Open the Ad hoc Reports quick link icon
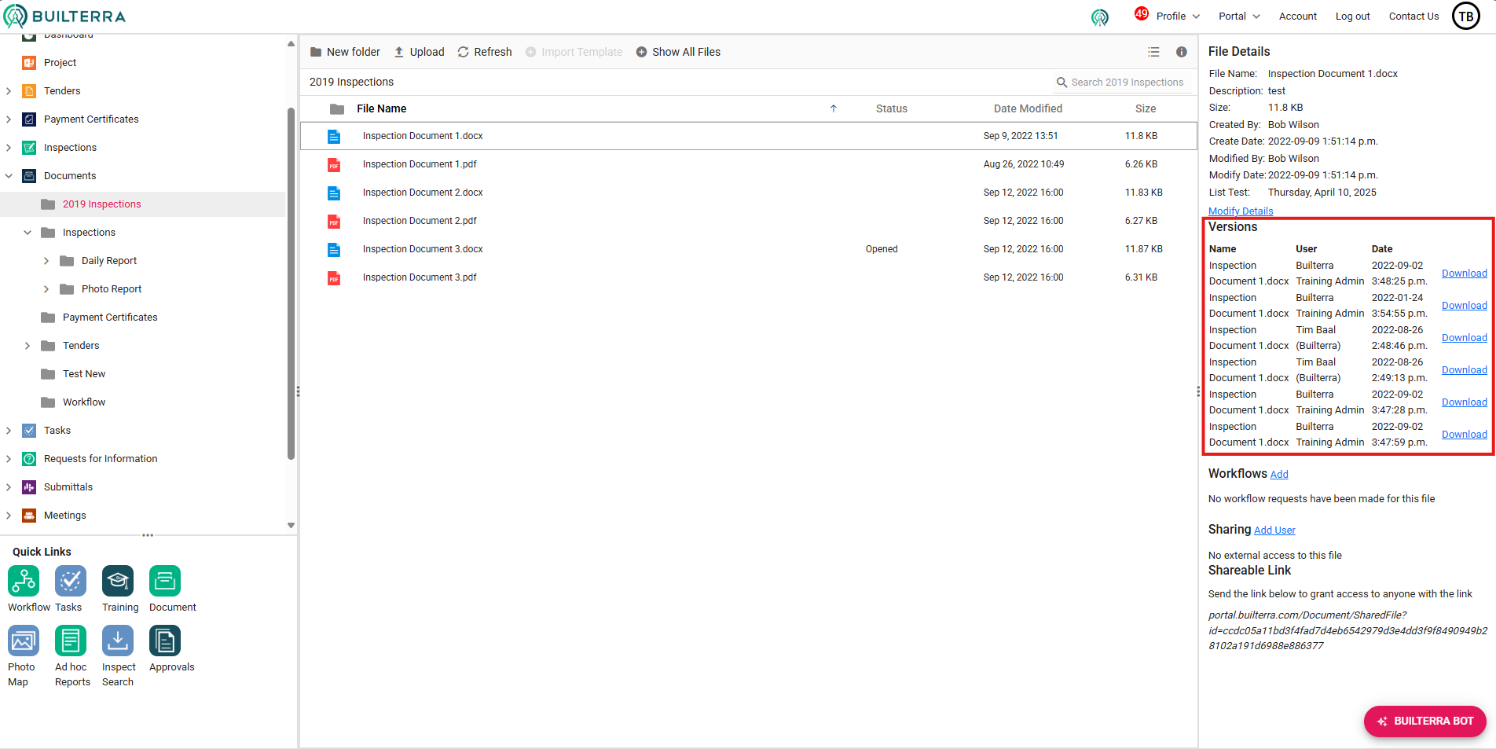Viewport: 1496px width, 749px height. point(71,641)
